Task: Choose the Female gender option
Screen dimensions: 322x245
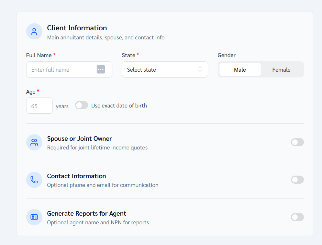Action: (x=281, y=70)
